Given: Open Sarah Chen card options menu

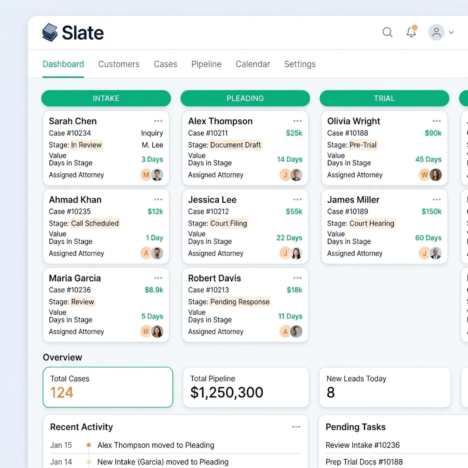Looking at the screenshot, I should point(158,121).
